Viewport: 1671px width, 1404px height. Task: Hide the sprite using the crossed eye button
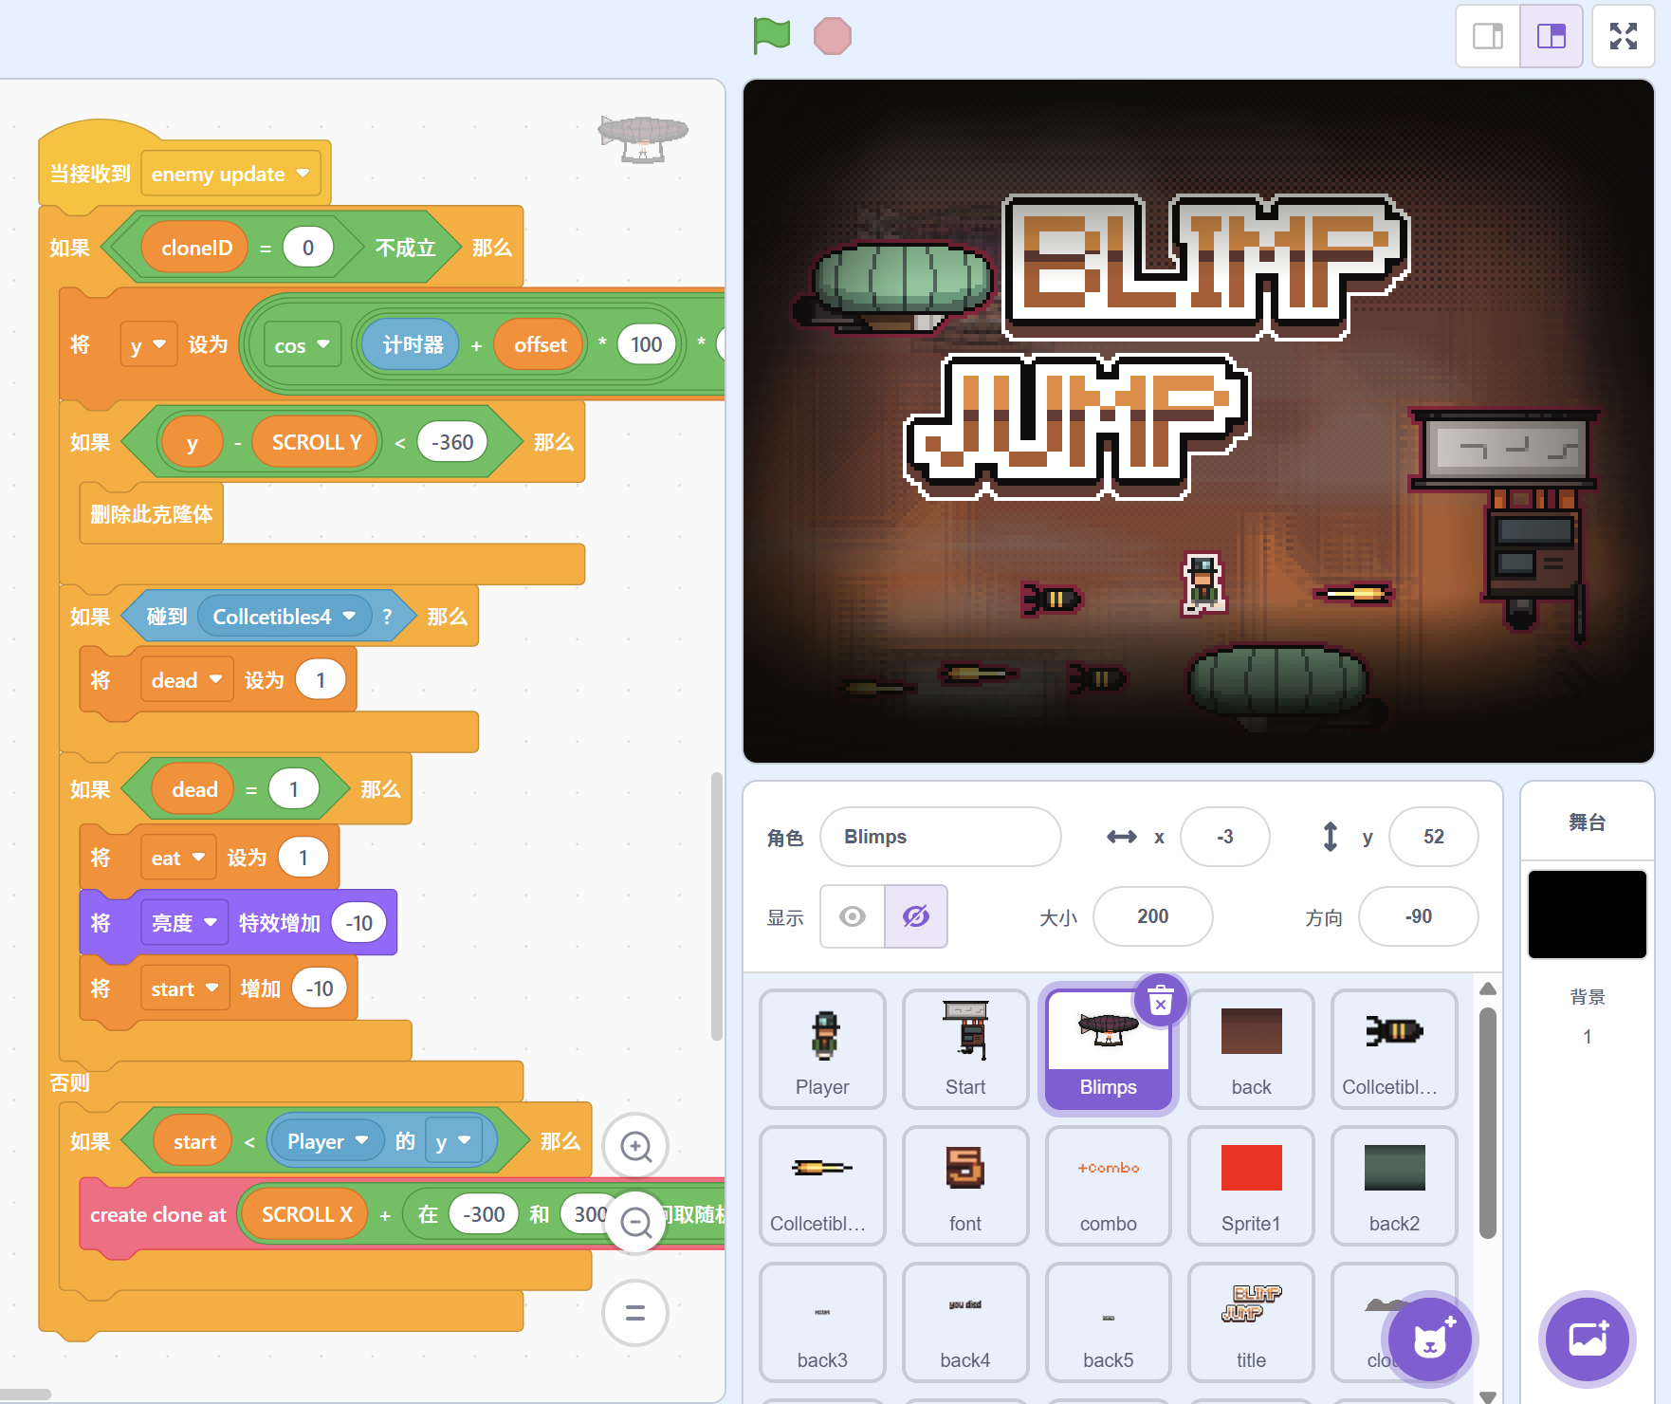click(916, 916)
